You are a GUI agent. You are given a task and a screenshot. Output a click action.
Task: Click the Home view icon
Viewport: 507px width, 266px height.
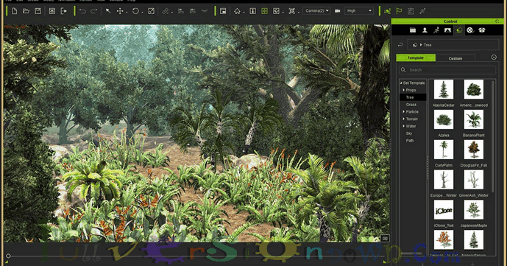pyautogui.click(x=237, y=11)
